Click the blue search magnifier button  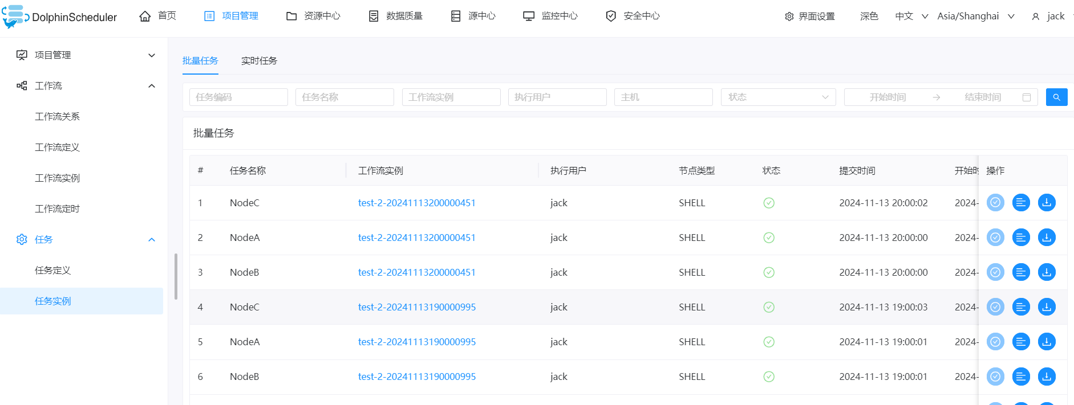pos(1056,97)
